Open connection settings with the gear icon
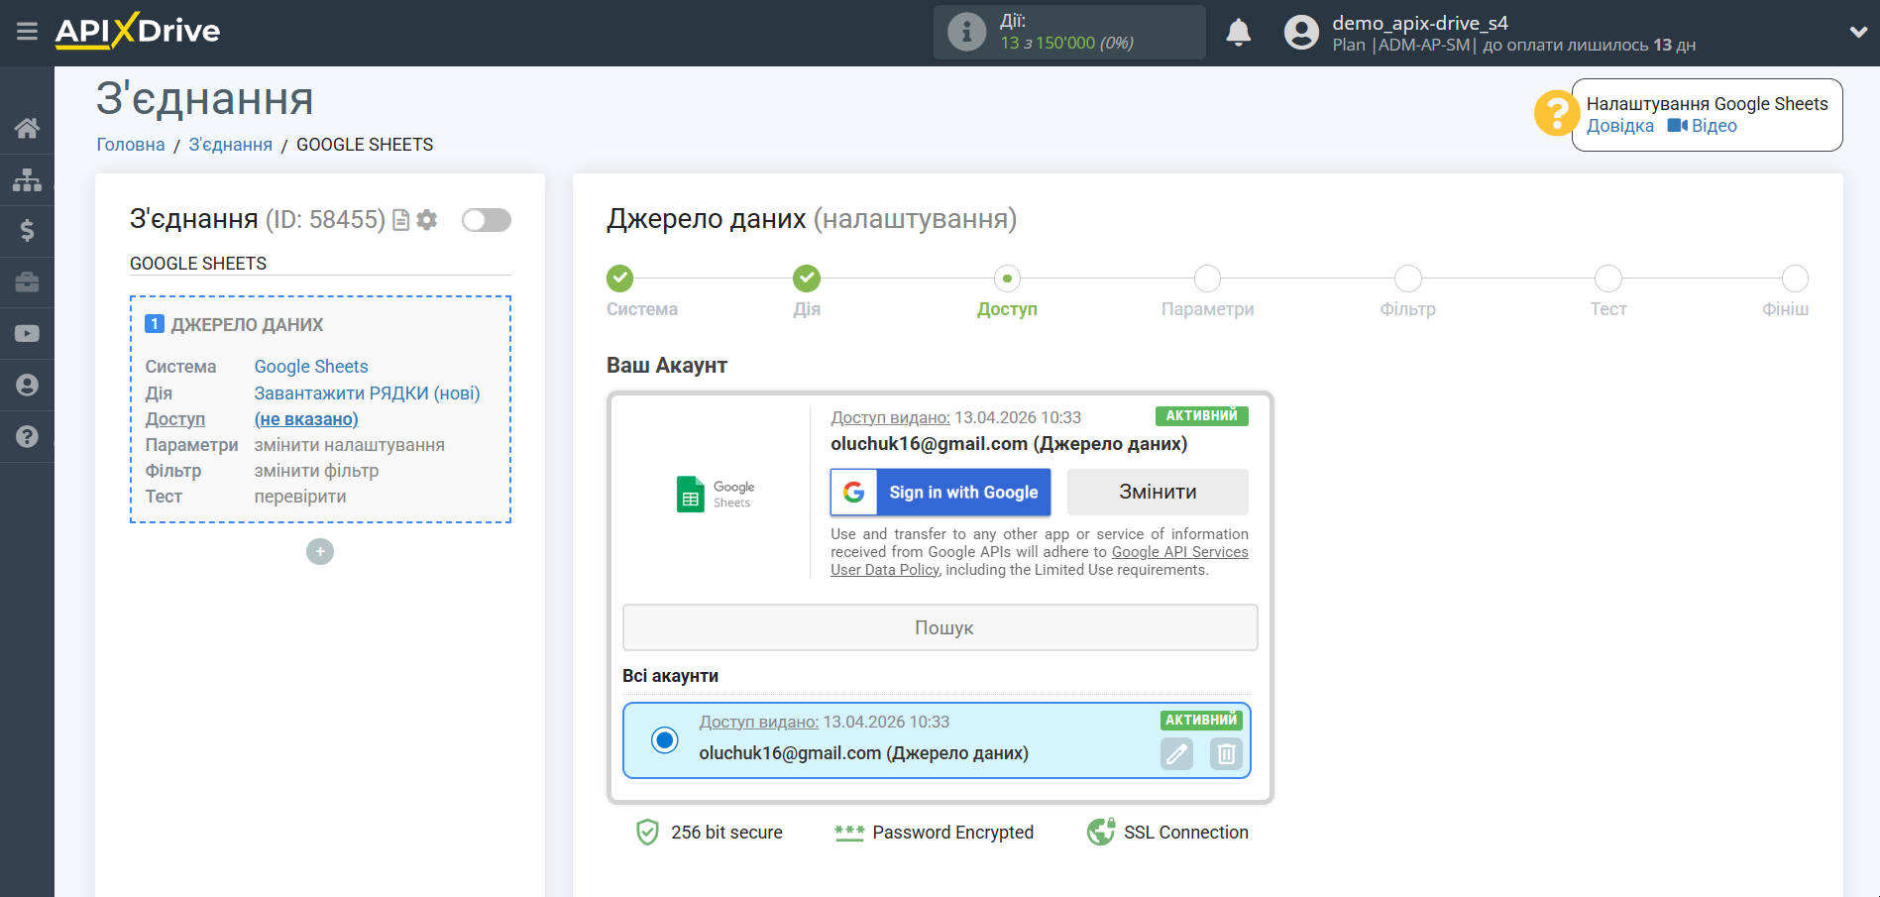This screenshot has width=1880, height=897. [427, 220]
